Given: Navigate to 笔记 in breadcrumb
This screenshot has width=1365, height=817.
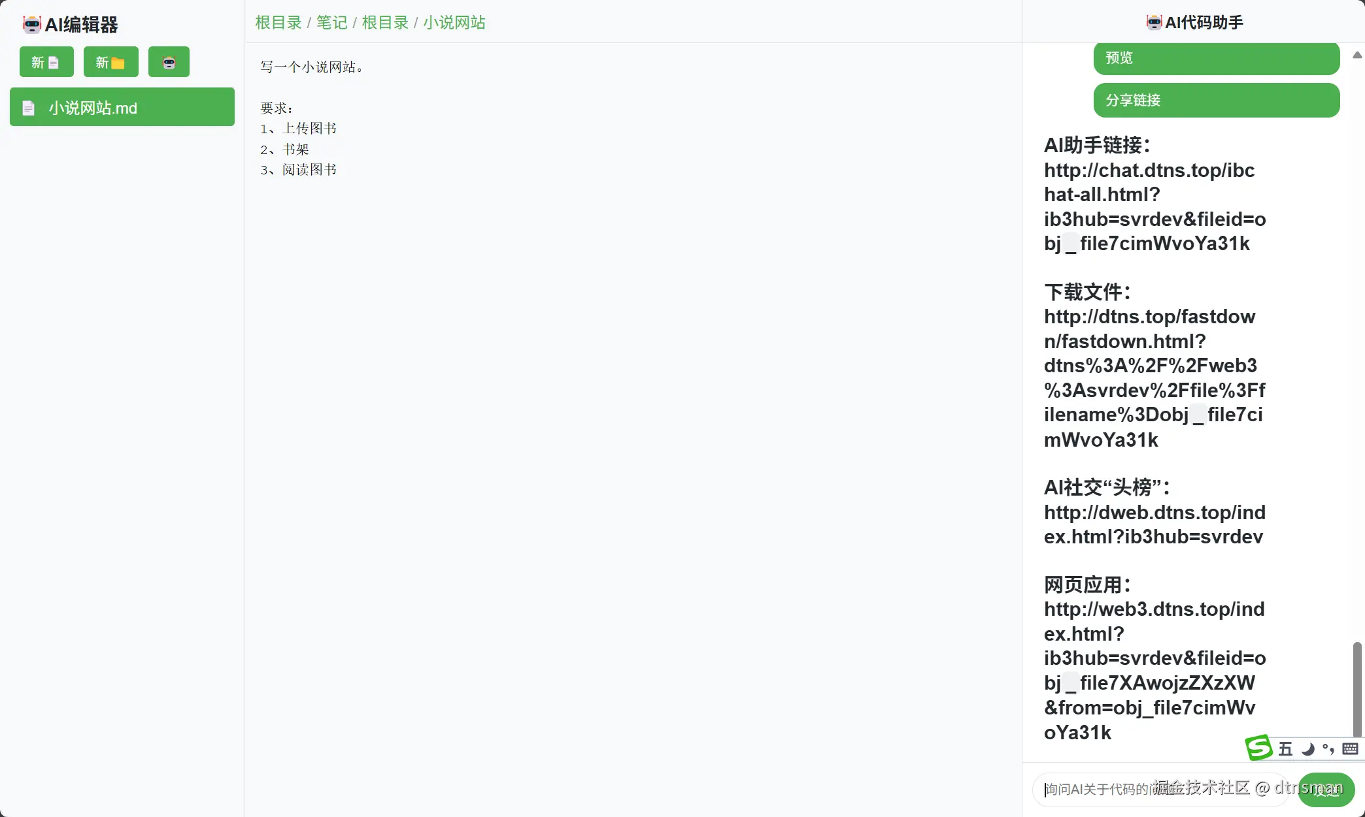Looking at the screenshot, I should point(331,23).
